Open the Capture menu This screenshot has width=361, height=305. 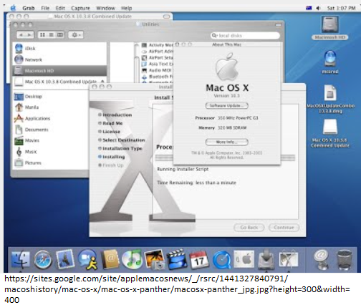[80, 8]
